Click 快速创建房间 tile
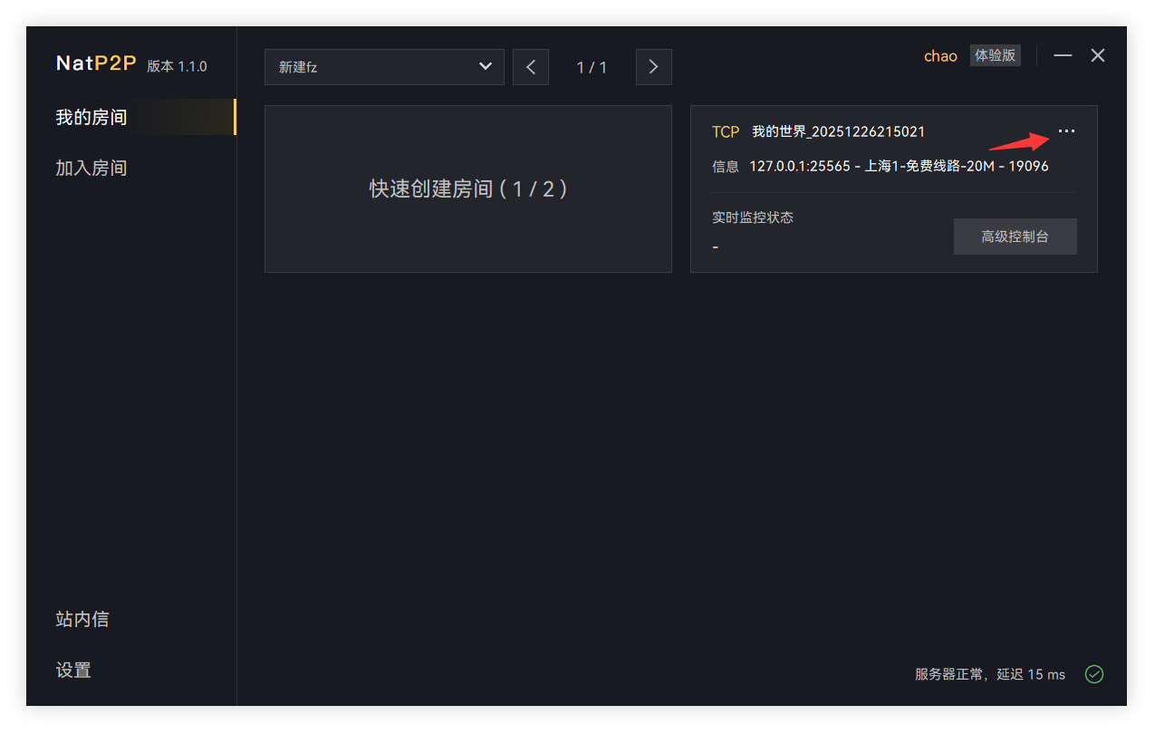1155x734 pixels. 467,188
